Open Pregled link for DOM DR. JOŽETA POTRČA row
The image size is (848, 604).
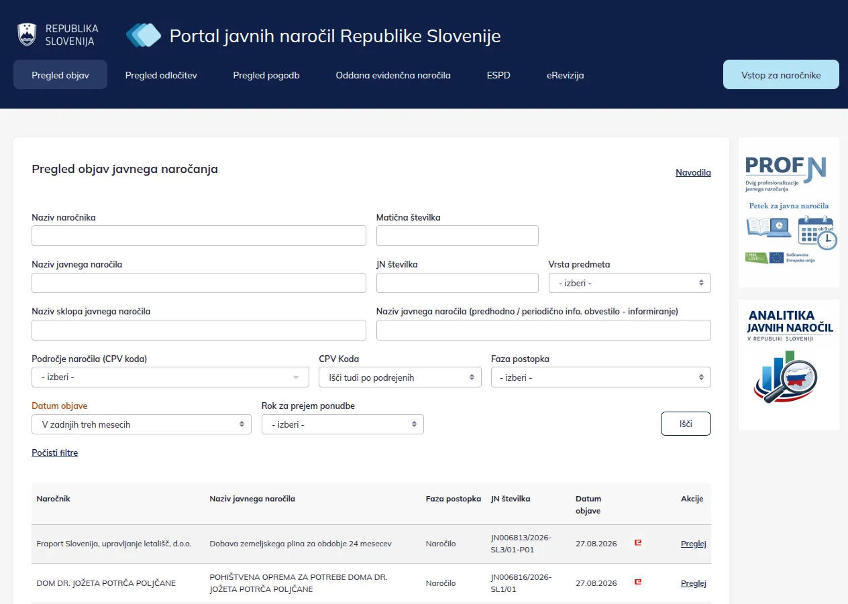tap(694, 583)
